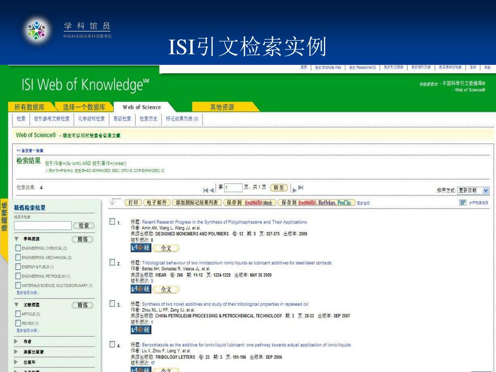Open the link icon under the WEAR result
The image size is (496, 372).
tap(141, 289)
